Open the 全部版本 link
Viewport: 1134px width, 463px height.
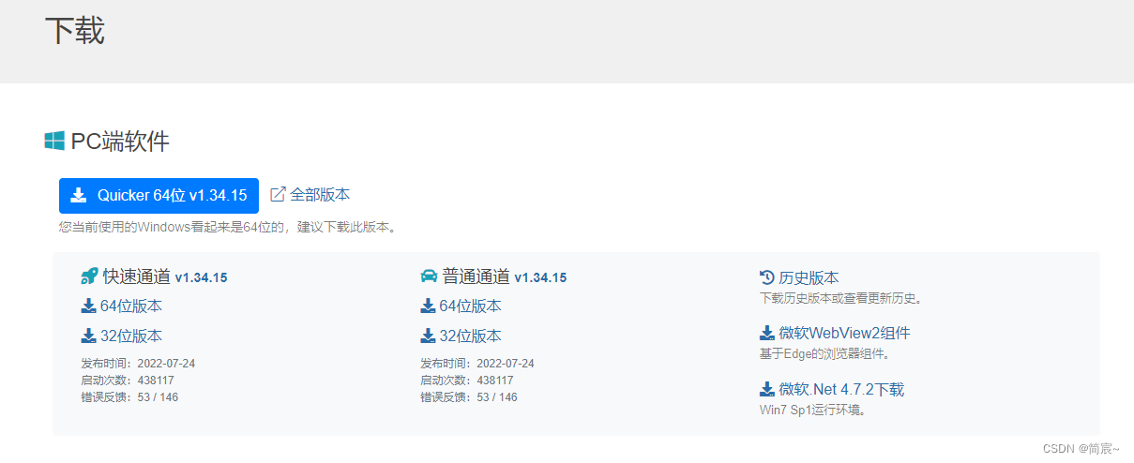point(320,195)
